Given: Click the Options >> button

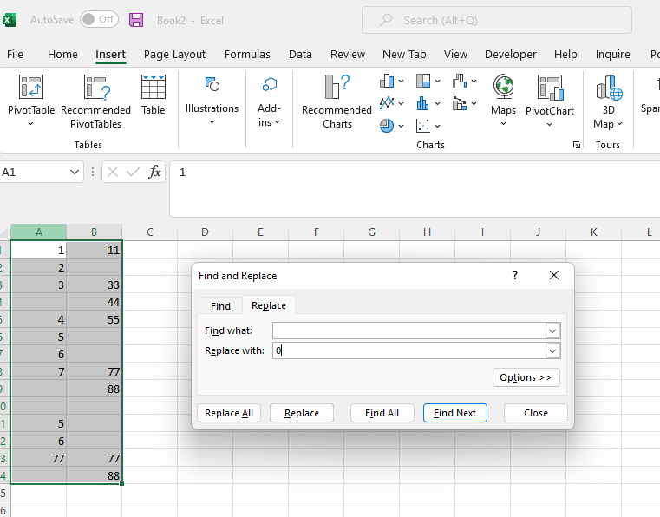Looking at the screenshot, I should (x=526, y=377).
